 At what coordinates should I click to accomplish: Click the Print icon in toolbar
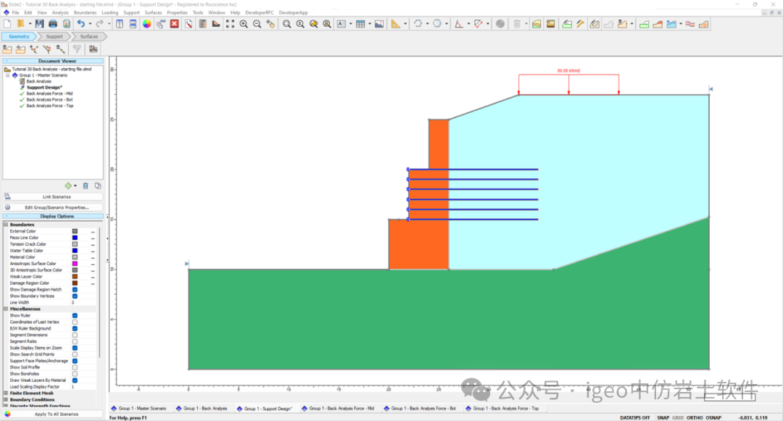coord(53,24)
